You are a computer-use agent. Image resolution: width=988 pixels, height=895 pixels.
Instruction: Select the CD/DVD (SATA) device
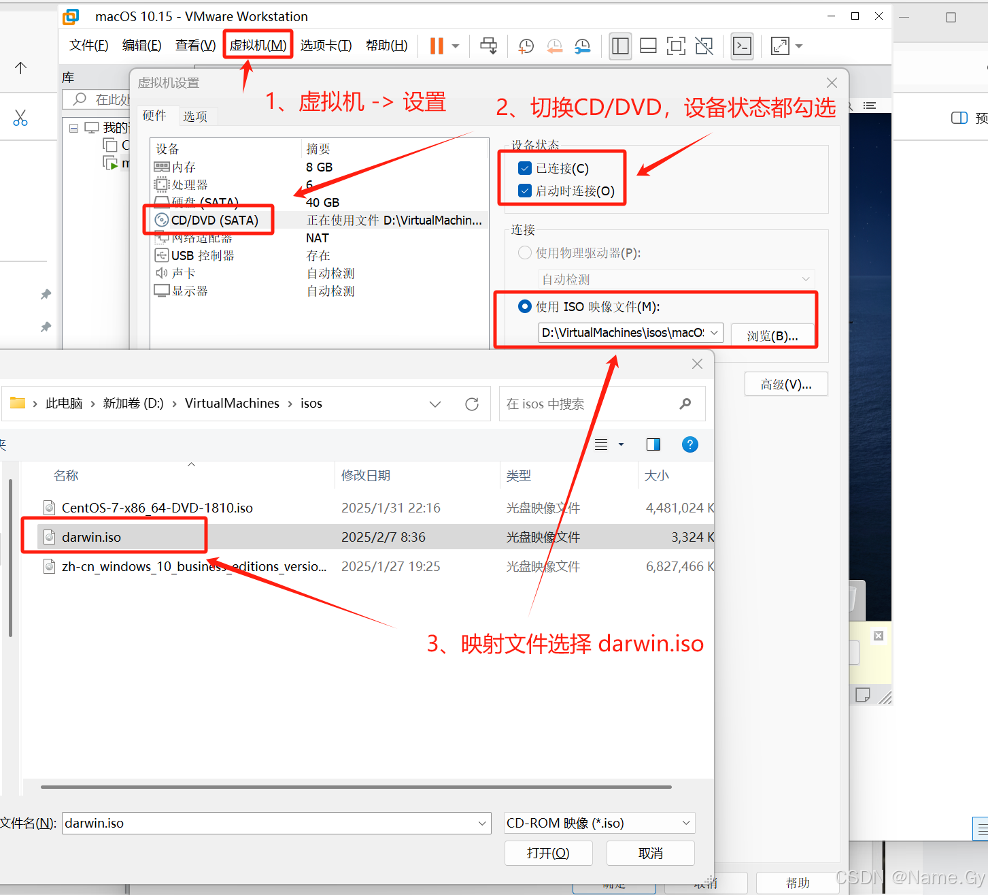coord(319,221)
